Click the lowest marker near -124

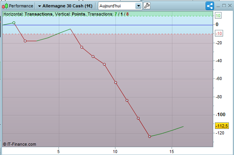149,136
